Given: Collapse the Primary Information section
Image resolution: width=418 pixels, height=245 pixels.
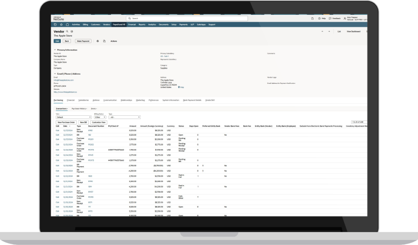Looking at the screenshot, I should (x=55, y=50).
